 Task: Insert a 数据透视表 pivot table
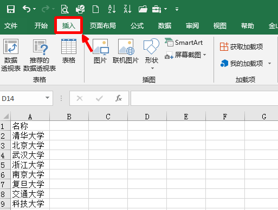(x=11, y=55)
